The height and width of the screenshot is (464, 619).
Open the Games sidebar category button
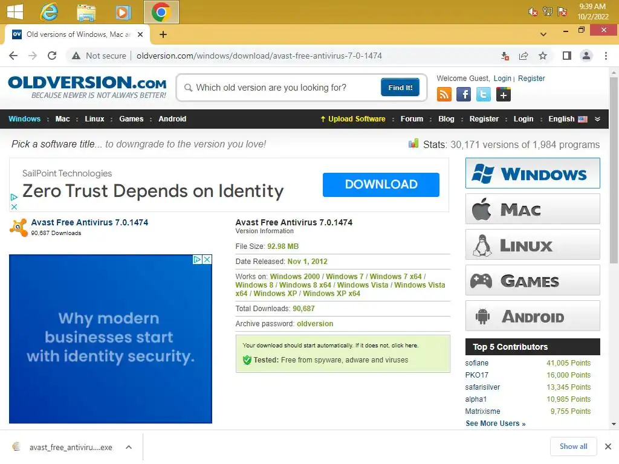click(x=533, y=280)
